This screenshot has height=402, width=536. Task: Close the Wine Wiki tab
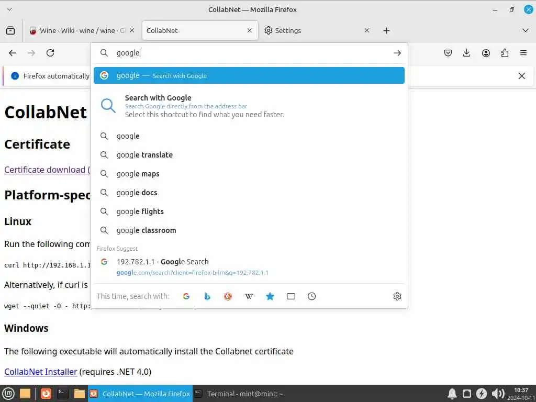click(132, 30)
